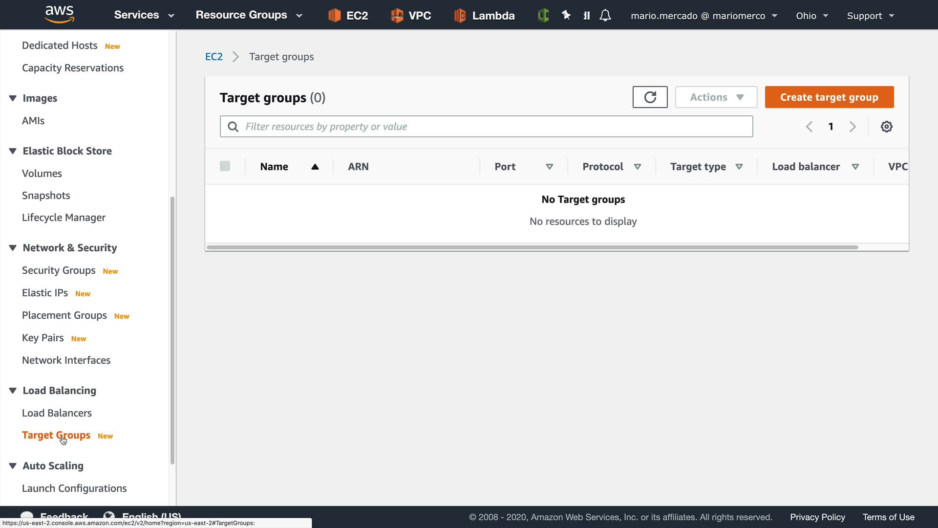Sort by Port column arrow

click(549, 167)
